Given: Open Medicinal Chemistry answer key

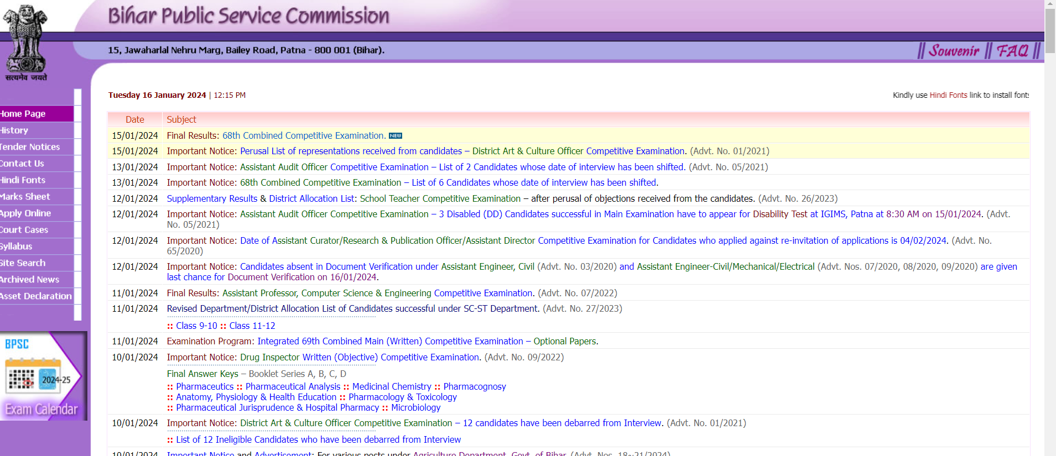Looking at the screenshot, I should (x=392, y=386).
